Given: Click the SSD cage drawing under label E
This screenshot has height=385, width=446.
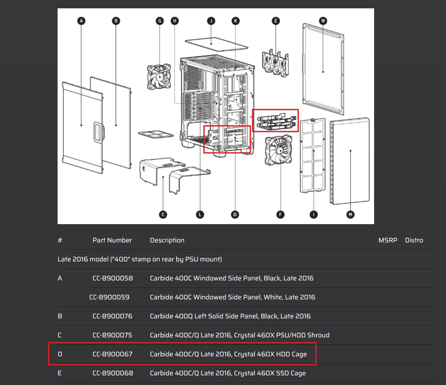Looking at the screenshot, I should click(x=275, y=63).
